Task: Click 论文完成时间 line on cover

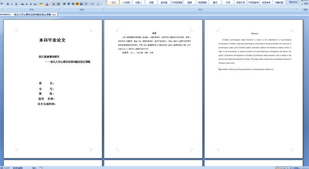Action: 47,104
